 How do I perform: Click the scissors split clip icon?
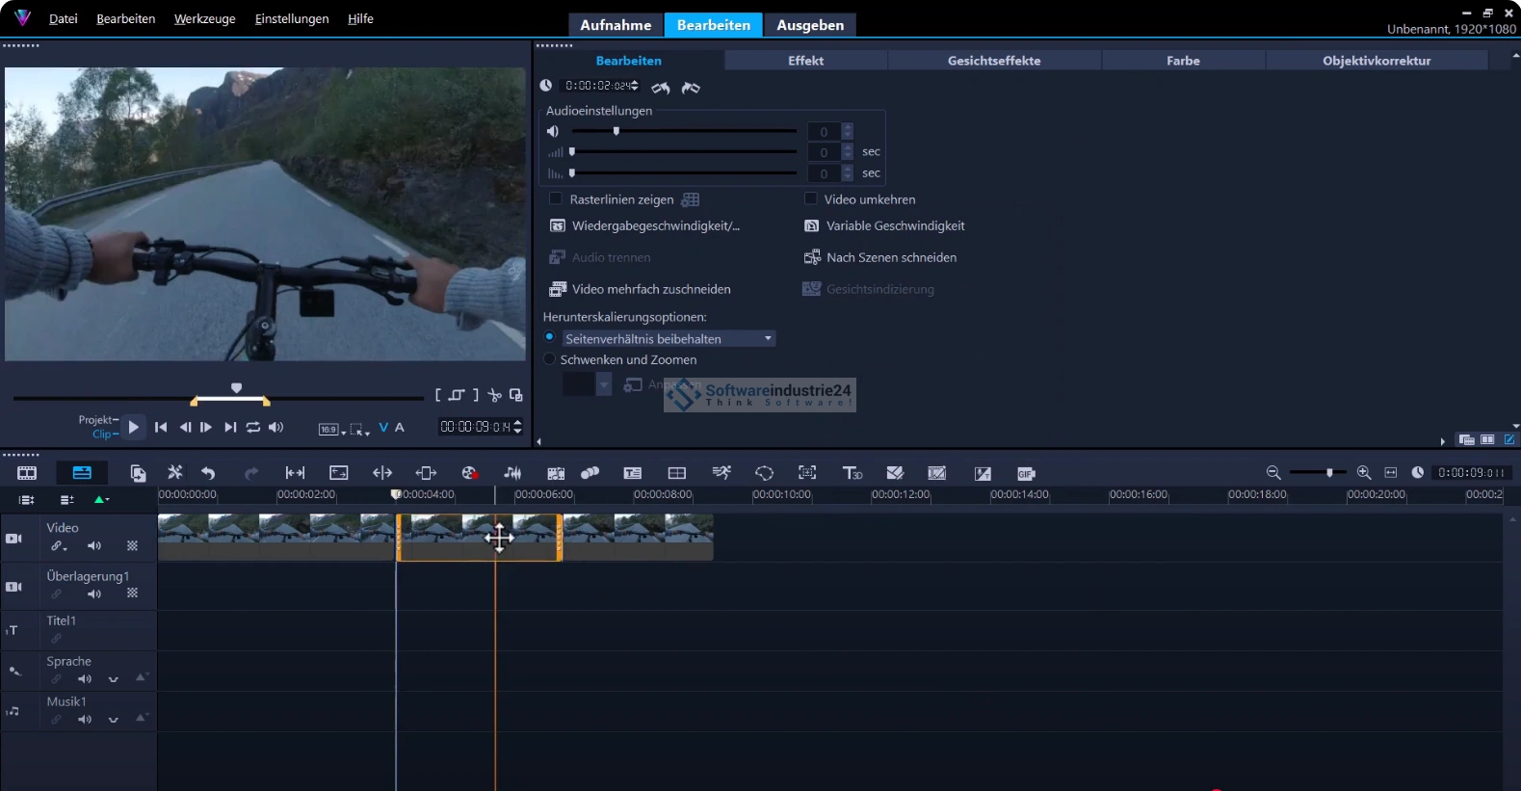point(494,395)
